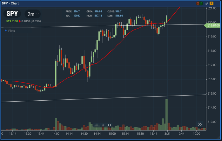Click the chain link icon
The image size is (222, 141).
(207, 3)
